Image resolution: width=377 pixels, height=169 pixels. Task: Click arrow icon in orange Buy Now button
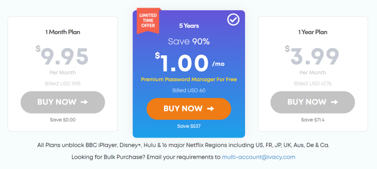(211, 109)
